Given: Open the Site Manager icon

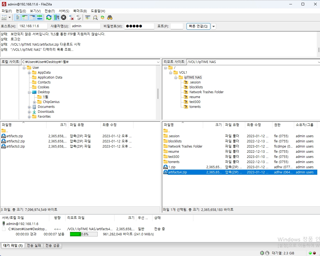Looking at the screenshot, I should 4,18.
